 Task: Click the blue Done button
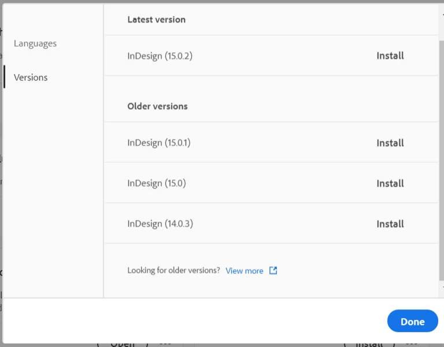pyautogui.click(x=413, y=321)
